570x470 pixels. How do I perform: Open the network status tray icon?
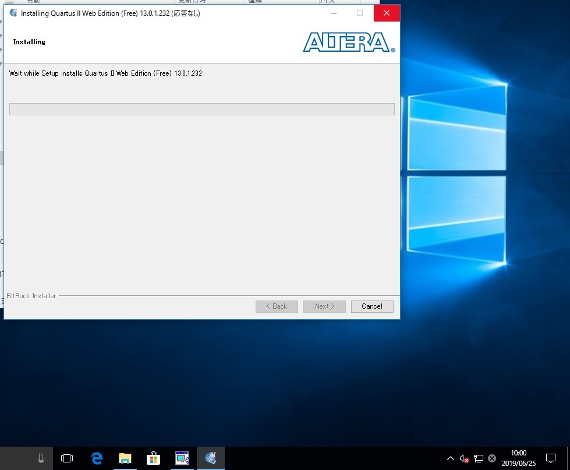point(478,458)
